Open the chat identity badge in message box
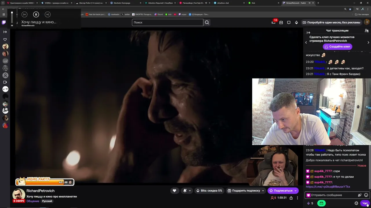The height and width of the screenshot is (208, 371). 308,195
